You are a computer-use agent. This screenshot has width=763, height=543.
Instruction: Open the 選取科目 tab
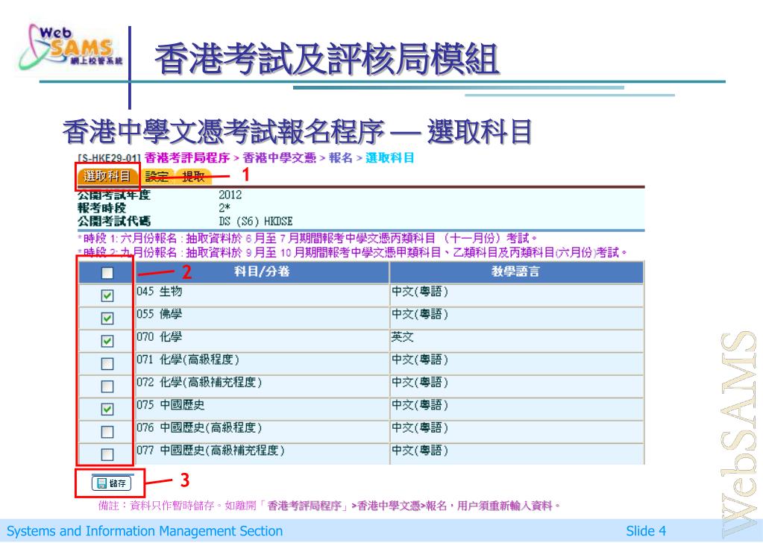[x=107, y=176]
